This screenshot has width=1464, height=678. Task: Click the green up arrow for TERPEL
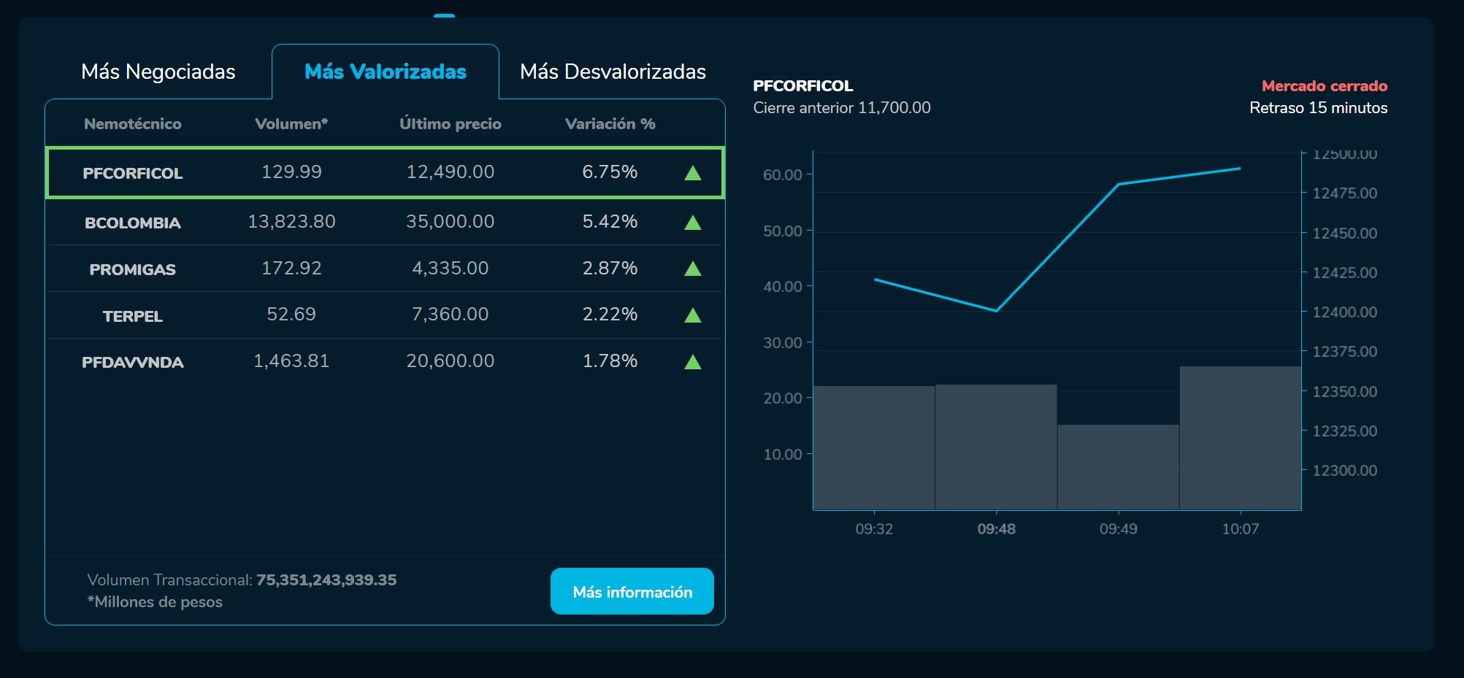pyautogui.click(x=692, y=315)
